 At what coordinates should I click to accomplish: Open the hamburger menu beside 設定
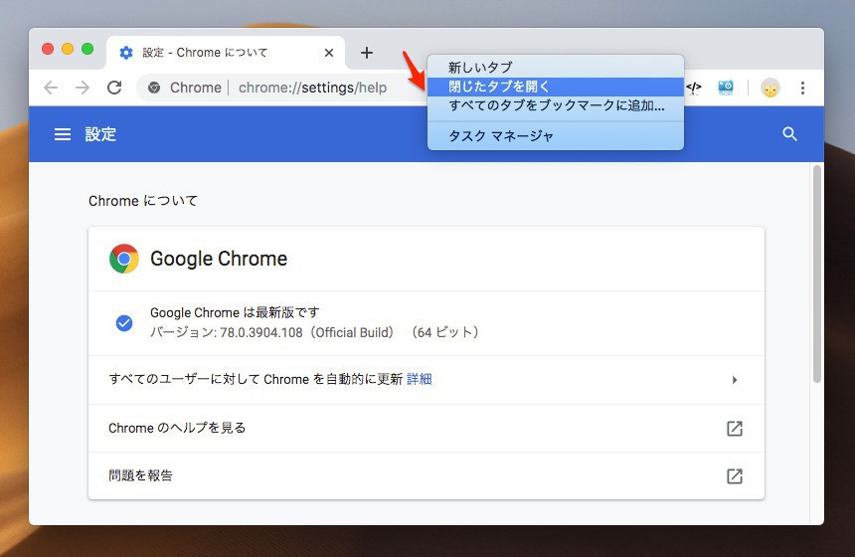coord(63,134)
